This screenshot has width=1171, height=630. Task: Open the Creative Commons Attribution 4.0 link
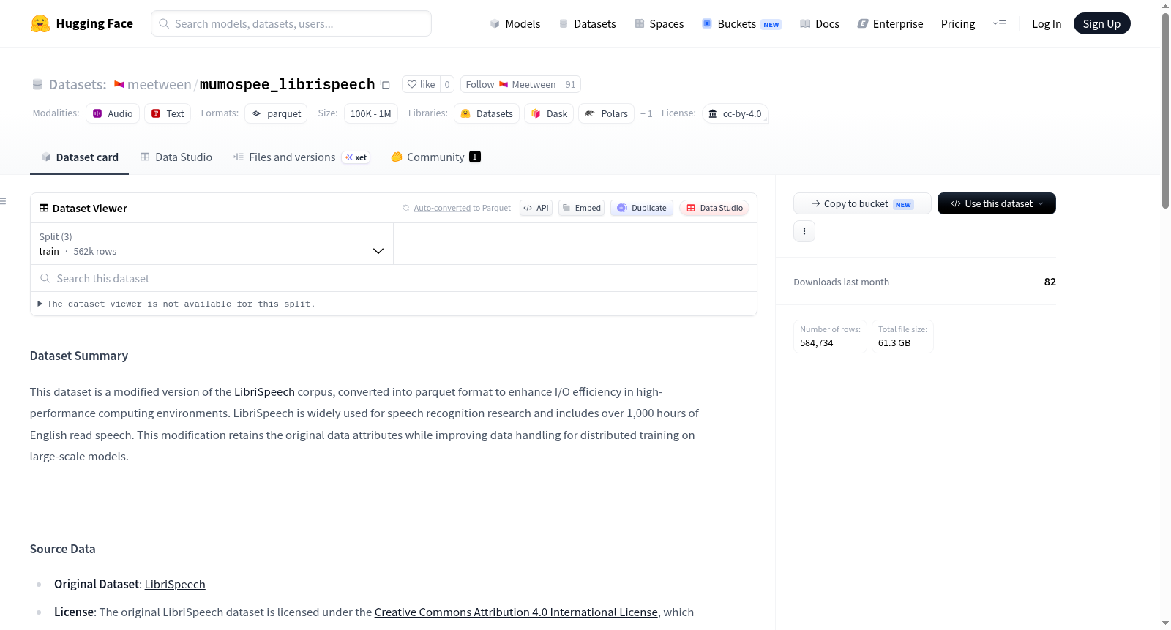(516, 612)
